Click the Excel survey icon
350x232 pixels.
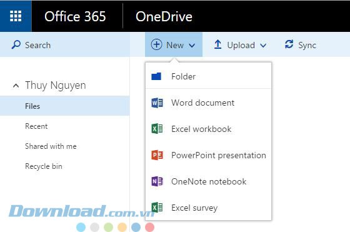pos(157,208)
